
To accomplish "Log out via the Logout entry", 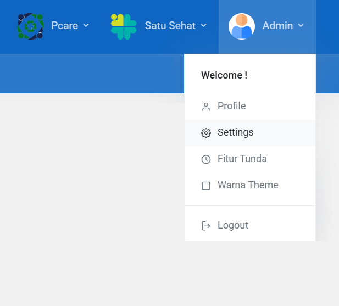I will [x=250, y=226].
